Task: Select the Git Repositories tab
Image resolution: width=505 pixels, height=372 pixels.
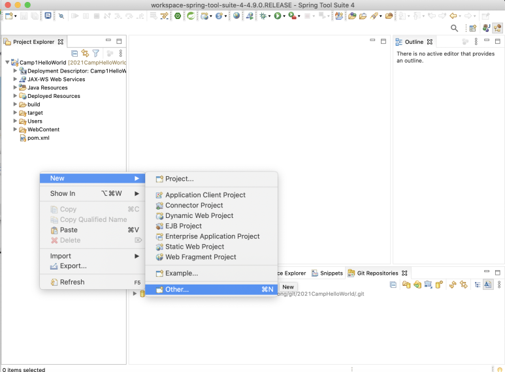Action: click(378, 273)
